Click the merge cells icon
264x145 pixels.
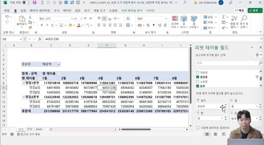click(x=128, y=25)
